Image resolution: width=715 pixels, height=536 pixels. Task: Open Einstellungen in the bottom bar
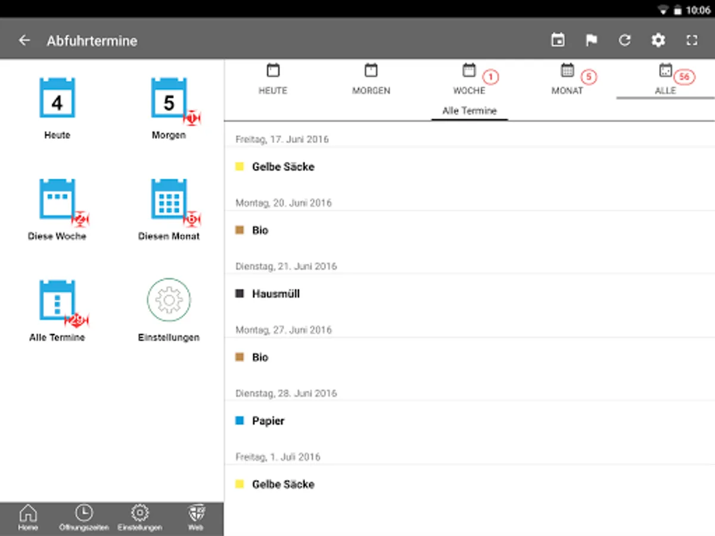[x=140, y=518]
